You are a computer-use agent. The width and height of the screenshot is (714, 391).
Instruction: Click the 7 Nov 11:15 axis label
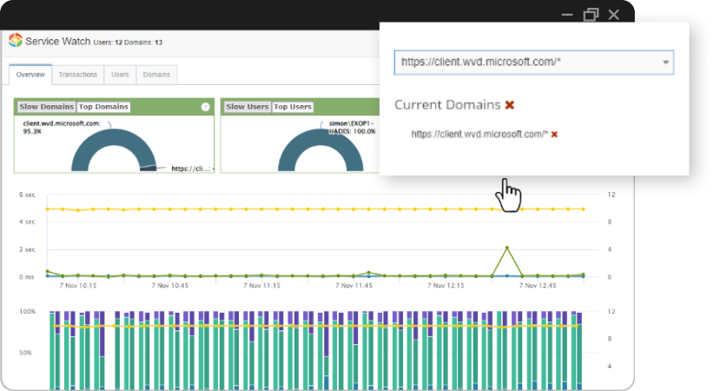(261, 285)
